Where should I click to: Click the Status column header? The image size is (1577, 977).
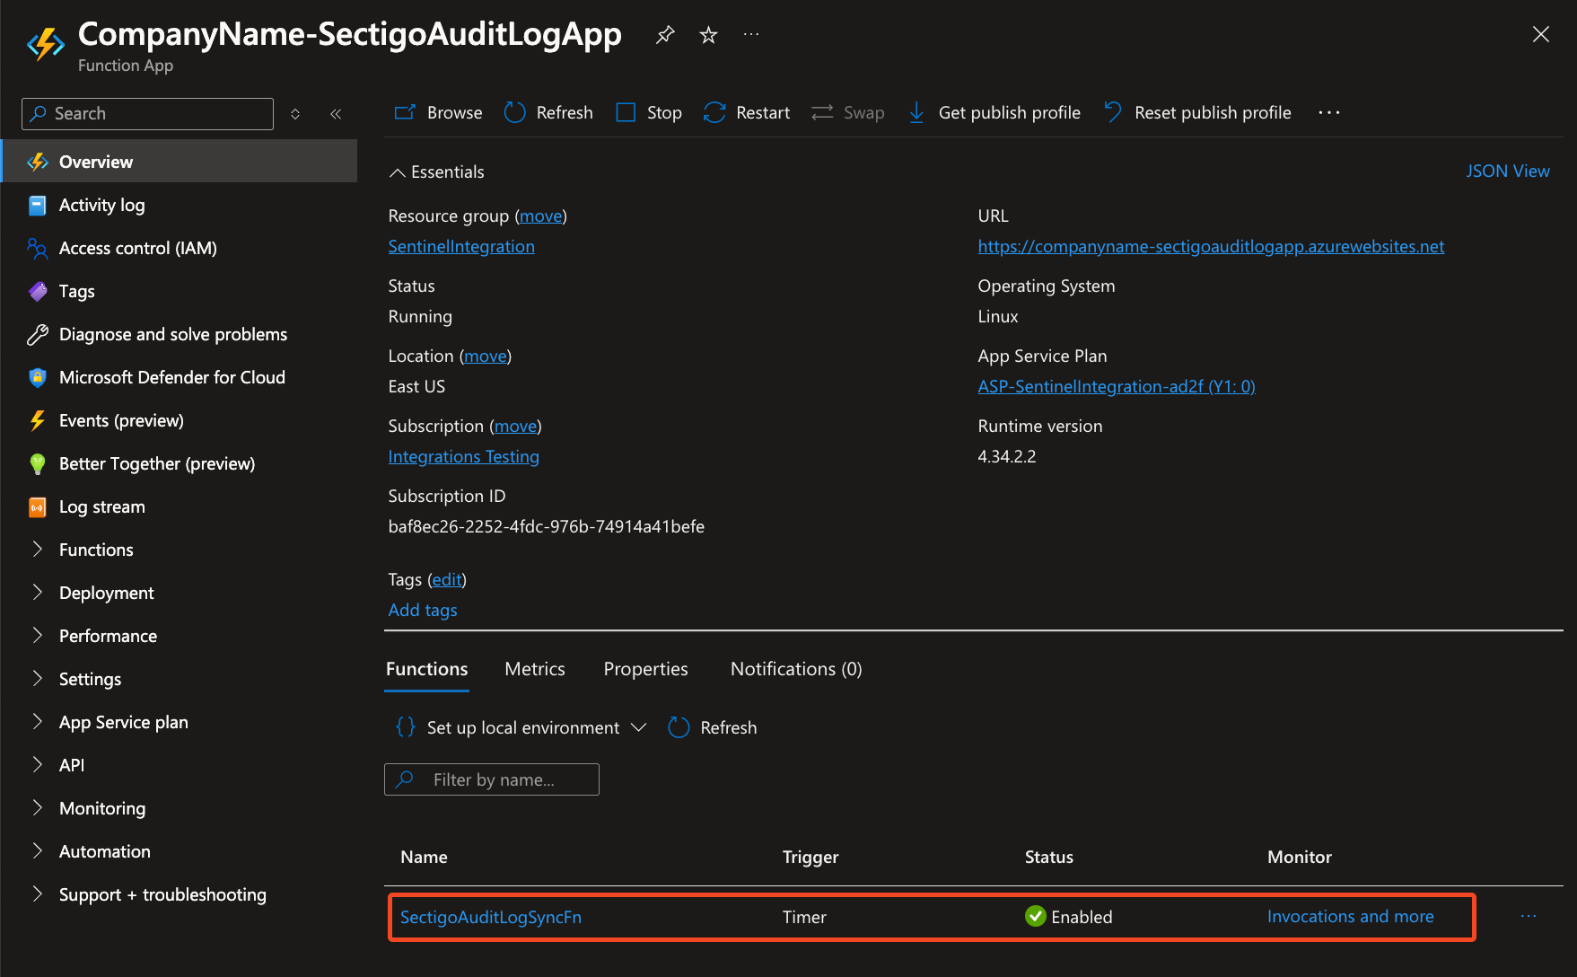coord(1049,857)
